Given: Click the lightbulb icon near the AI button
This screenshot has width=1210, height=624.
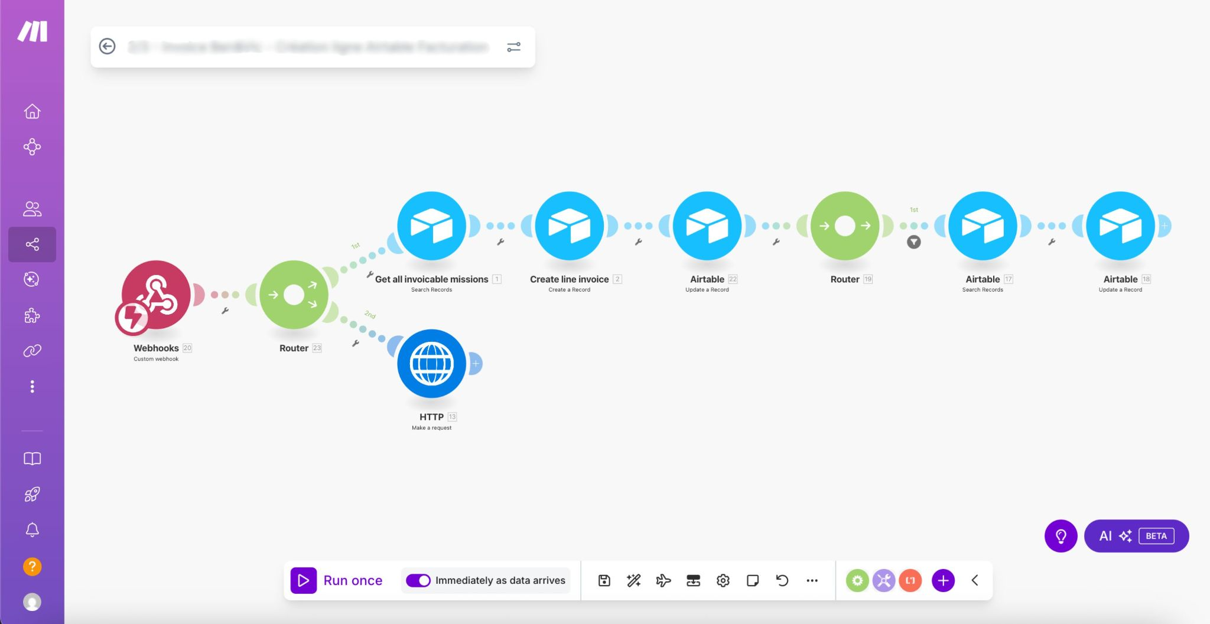Looking at the screenshot, I should point(1061,536).
